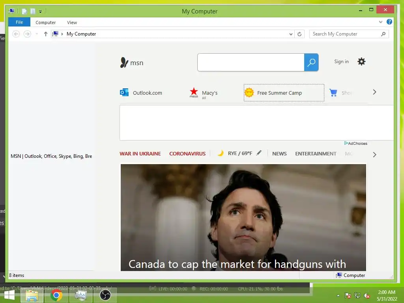Click the Action Center flag tray icon
This screenshot has width=404, height=303.
(348, 296)
